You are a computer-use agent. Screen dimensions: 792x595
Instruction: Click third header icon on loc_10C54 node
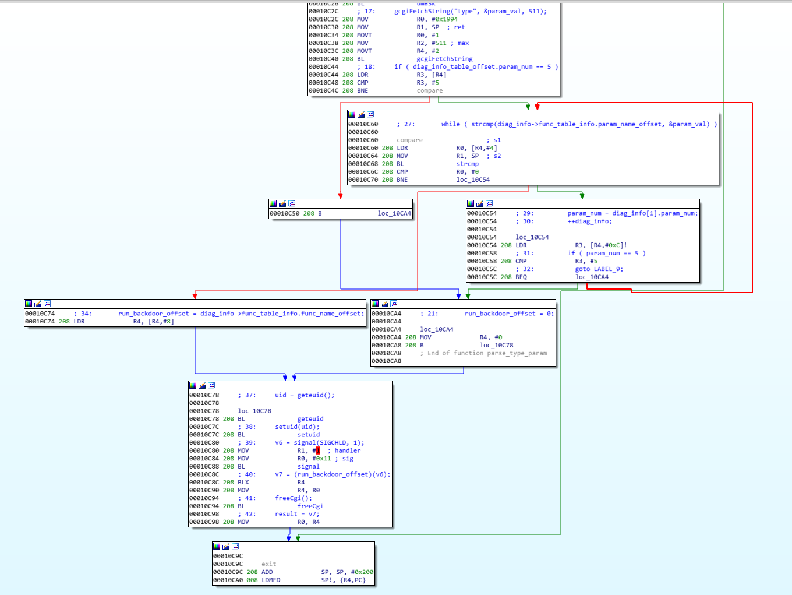point(489,203)
